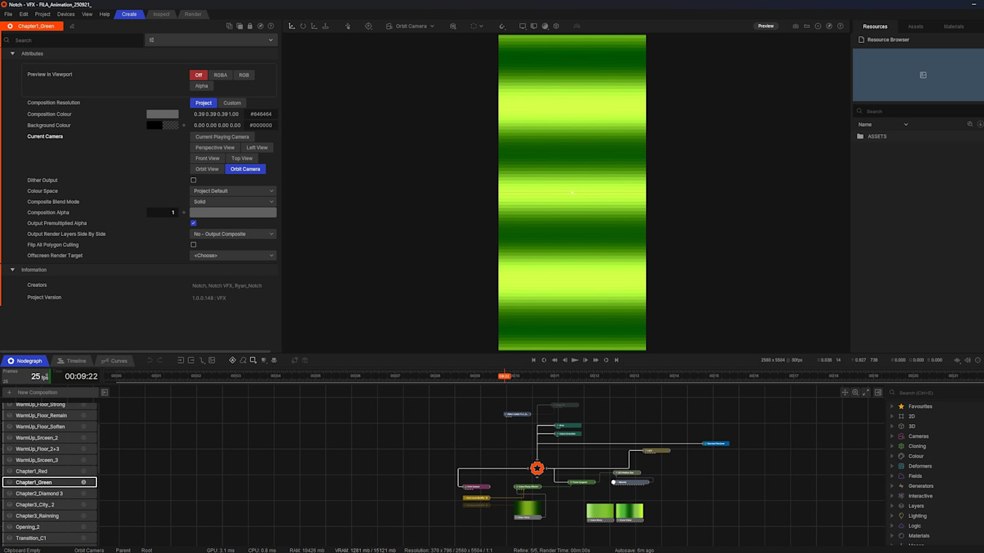This screenshot has width=984, height=553.
Task: Open the Devices menu
Action: (66, 14)
